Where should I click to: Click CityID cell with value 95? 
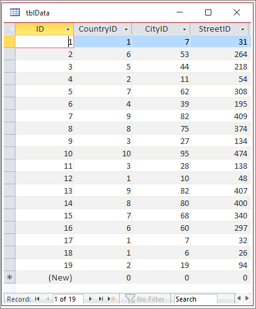[161, 153]
